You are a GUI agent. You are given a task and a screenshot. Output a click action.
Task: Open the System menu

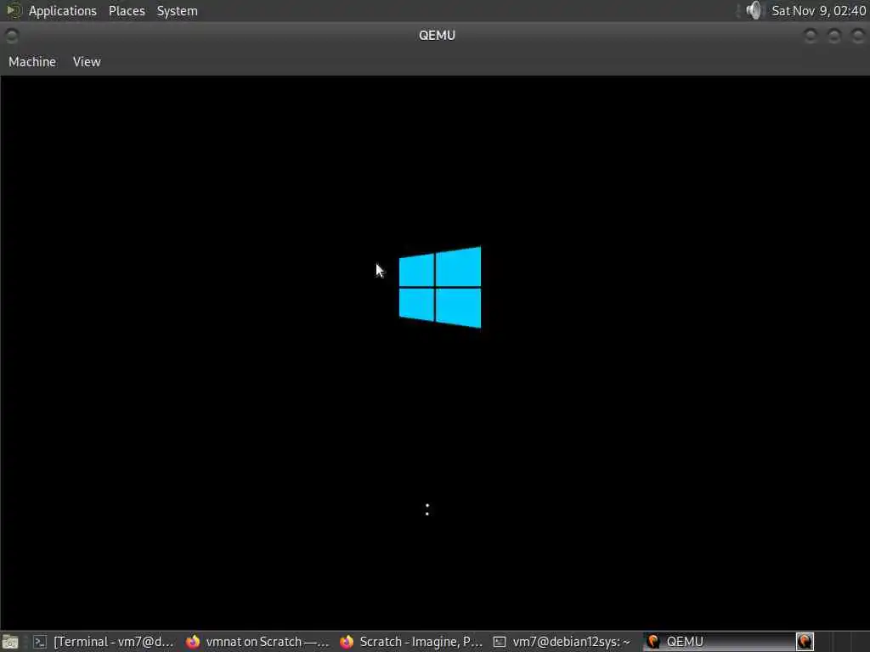click(177, 11)
